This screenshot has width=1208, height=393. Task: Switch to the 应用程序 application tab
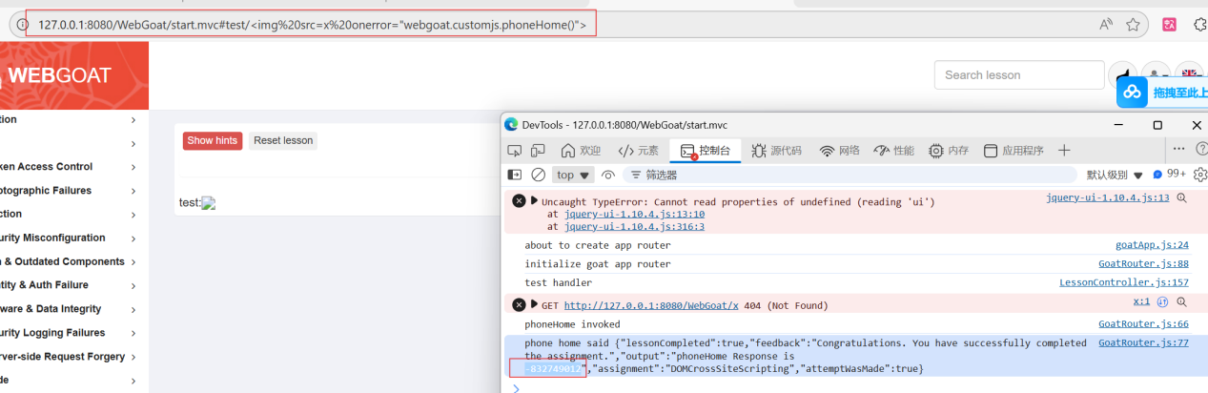click(1013, 151)
